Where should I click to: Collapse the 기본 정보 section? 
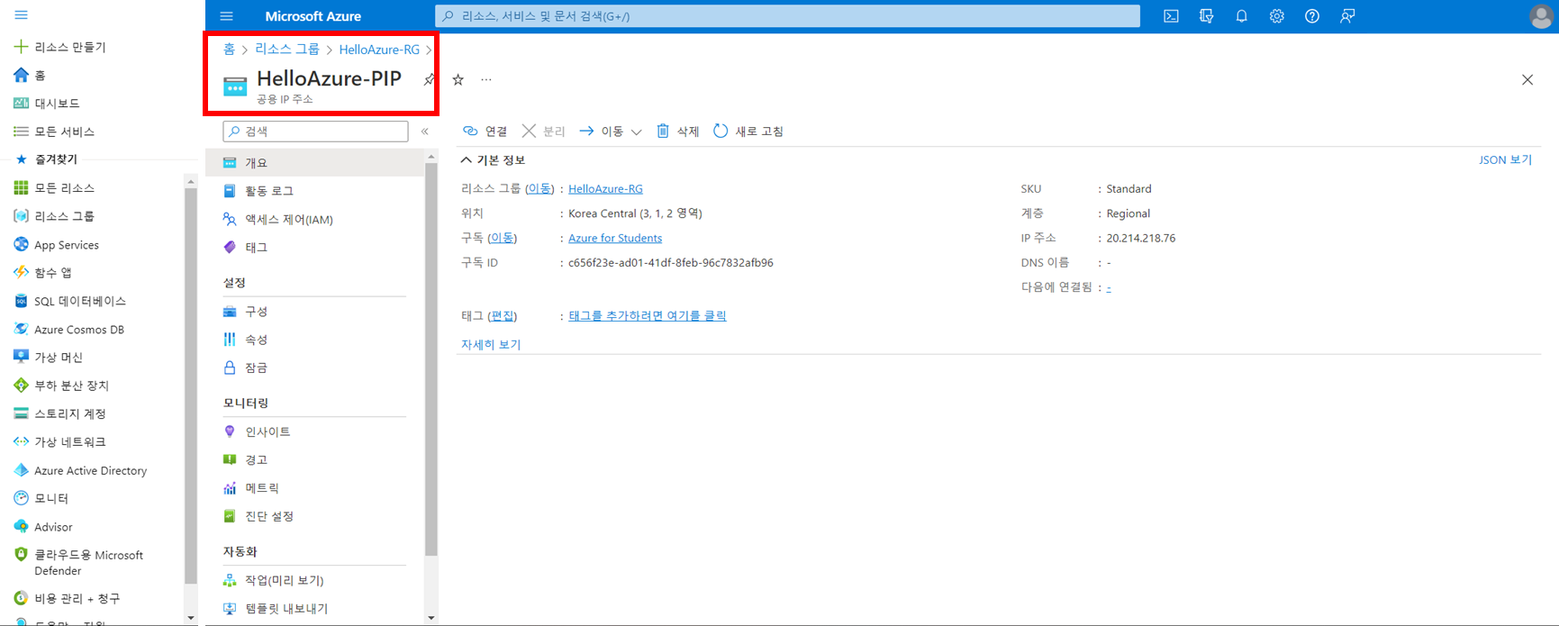[493, 159]
